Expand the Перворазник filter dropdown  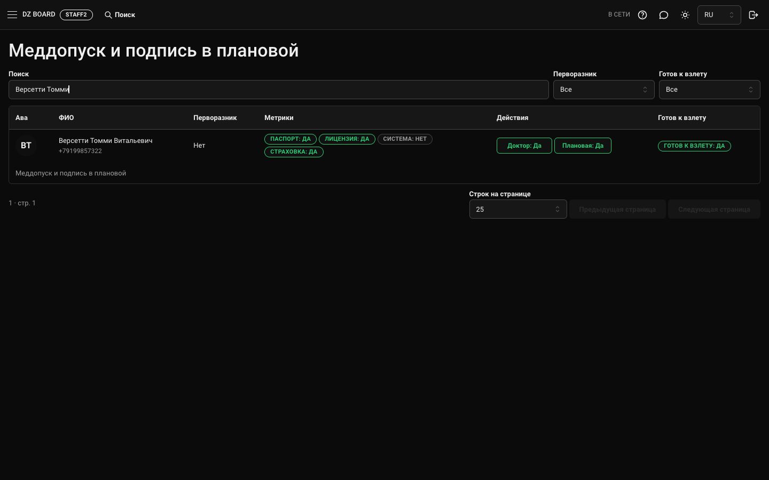pyautogui.click(x=603, y=90)
